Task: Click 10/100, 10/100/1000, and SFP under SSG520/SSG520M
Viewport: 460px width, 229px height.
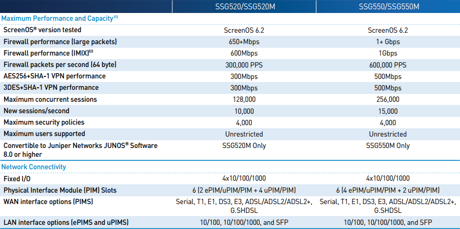Action: 244,222
